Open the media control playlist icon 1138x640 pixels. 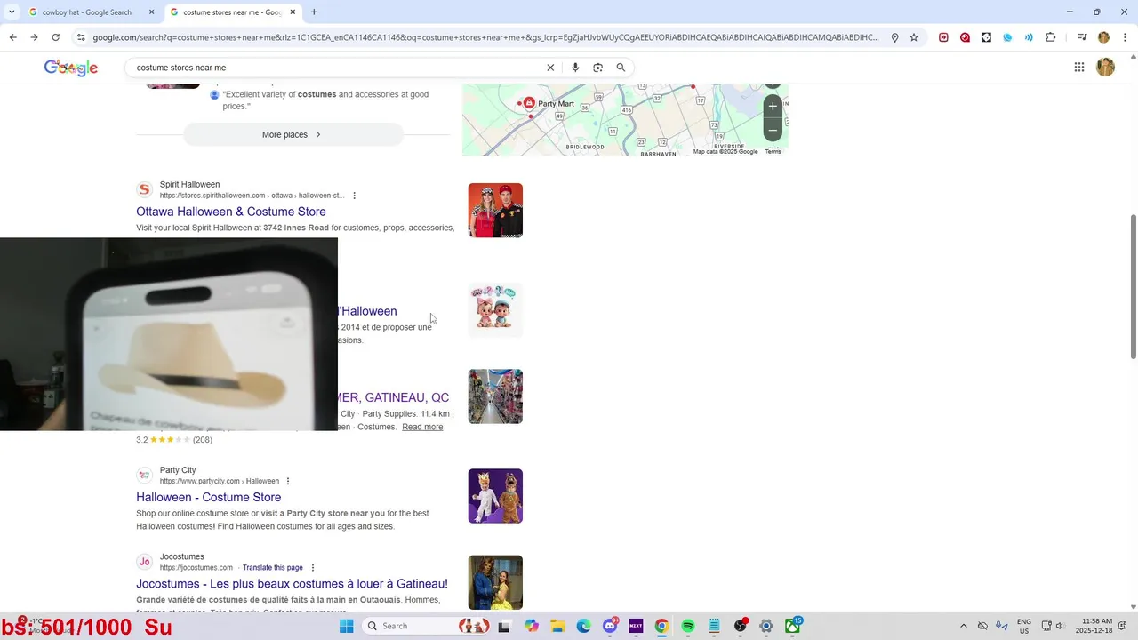(1082, 37)
